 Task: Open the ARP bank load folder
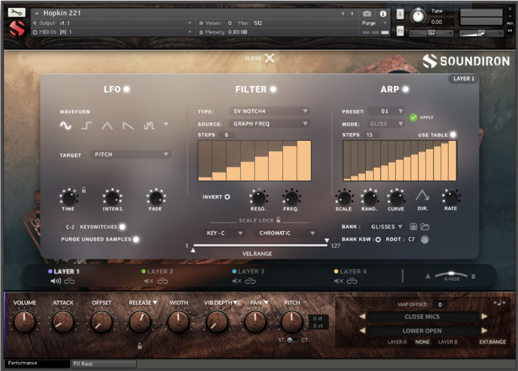(x=425, y=226)
